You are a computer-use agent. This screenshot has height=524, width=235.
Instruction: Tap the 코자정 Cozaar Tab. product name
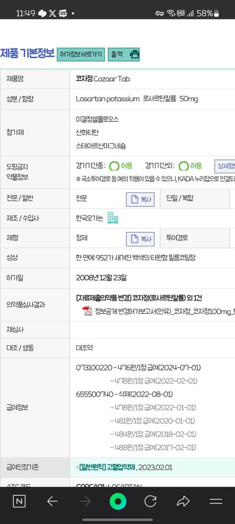103,79
